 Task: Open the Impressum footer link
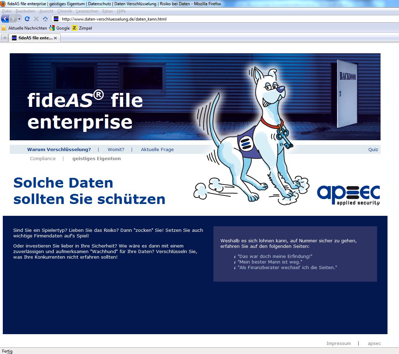tap(338, 343)
